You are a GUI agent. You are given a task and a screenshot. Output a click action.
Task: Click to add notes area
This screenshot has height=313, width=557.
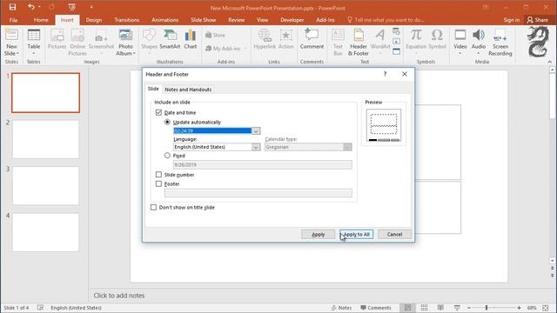119,296
